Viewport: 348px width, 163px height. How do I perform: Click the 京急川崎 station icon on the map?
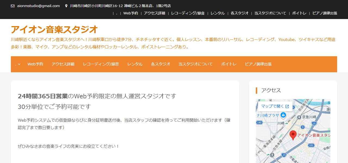pos(299,117)
